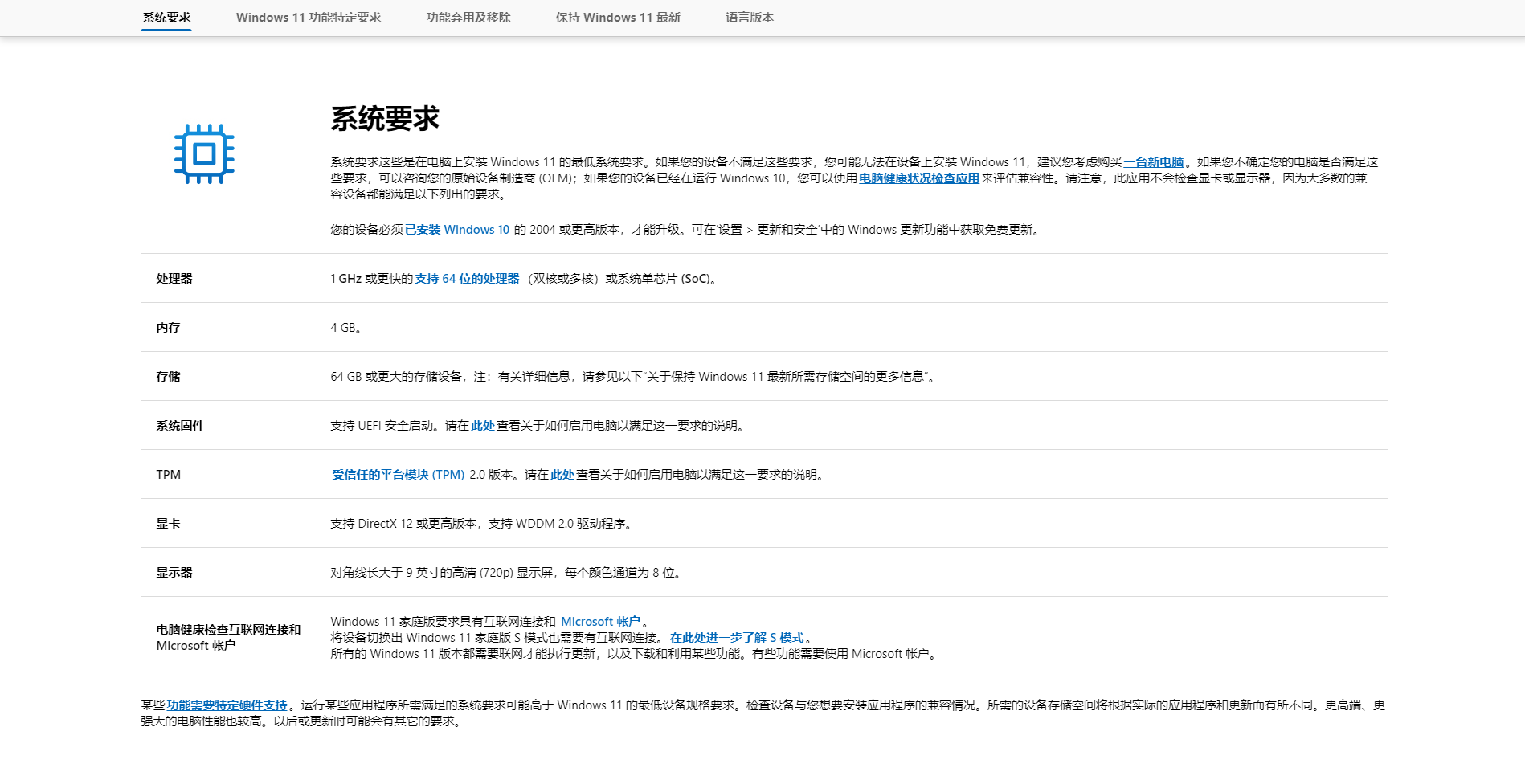Select the TPM row label
Viewport: 1525px width, 776px height.
pos(168,475)
